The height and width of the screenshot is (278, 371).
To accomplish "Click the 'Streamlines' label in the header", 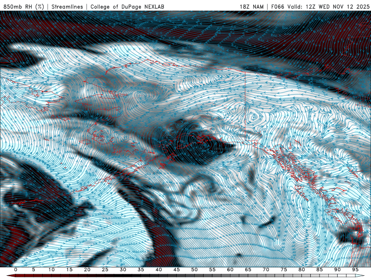I will click(x=67, y=6).
